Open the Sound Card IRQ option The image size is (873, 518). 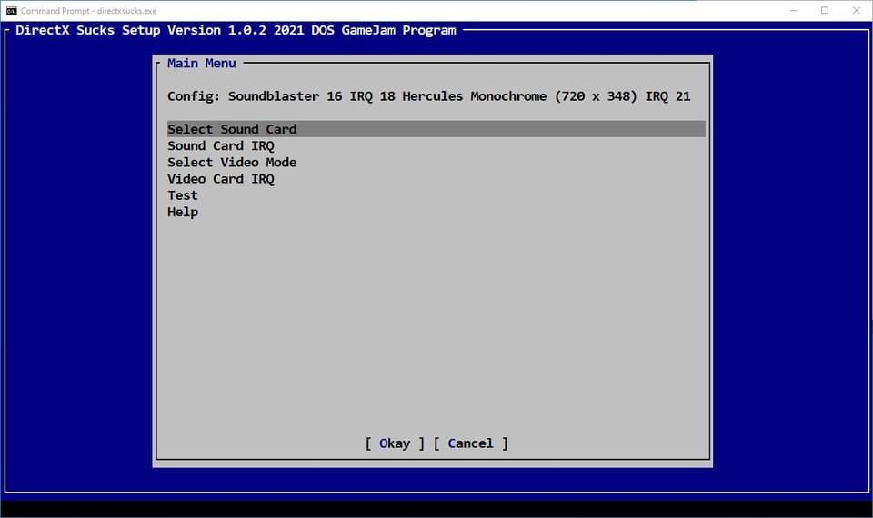tap(221, 145)
